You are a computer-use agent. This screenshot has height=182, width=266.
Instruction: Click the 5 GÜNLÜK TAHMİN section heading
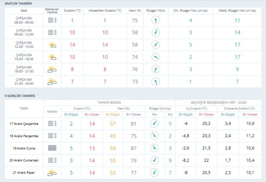tap(20, 96)
